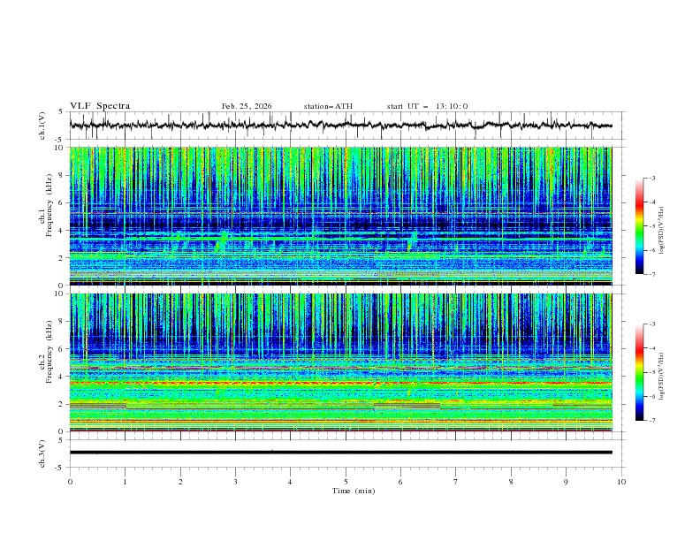Click time axis tick label "5"

346,482
